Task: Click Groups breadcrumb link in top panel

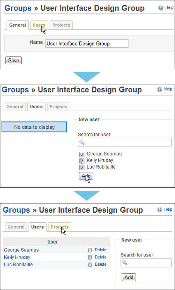Action: point(18,8)
